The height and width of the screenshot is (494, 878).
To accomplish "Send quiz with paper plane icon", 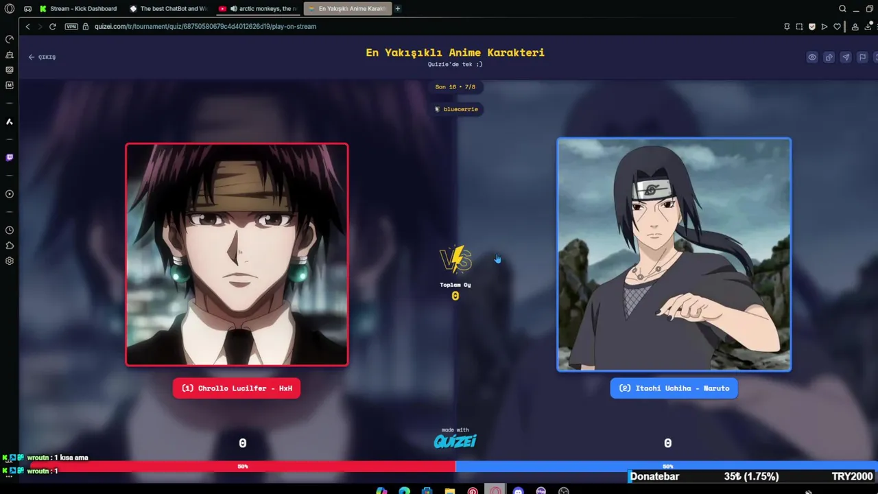I will tap(846, 58).
